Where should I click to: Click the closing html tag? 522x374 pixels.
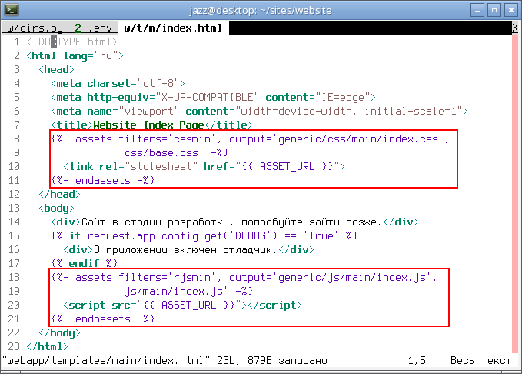(x=47, y=346)
